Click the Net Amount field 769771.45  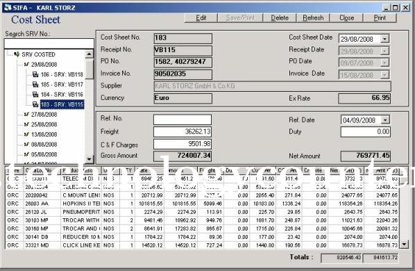pyautogui.click(x=366, y=156)
